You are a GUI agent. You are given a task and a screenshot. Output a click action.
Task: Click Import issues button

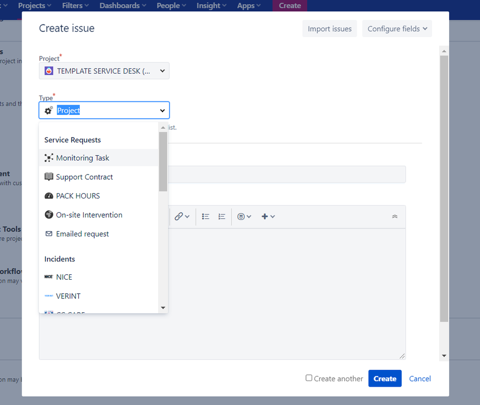[330, 29]
